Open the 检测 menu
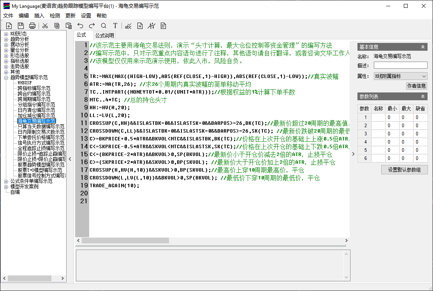The image size is (433, 291). pyautogui.click(x=55, y=16)
